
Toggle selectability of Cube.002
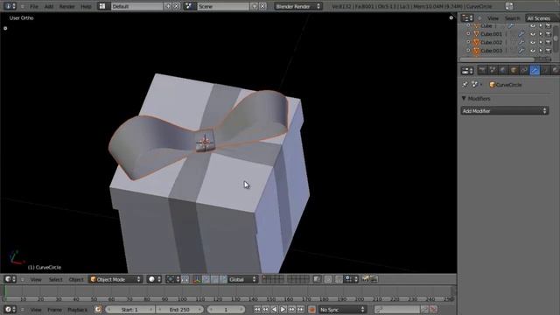pos(541,42)
